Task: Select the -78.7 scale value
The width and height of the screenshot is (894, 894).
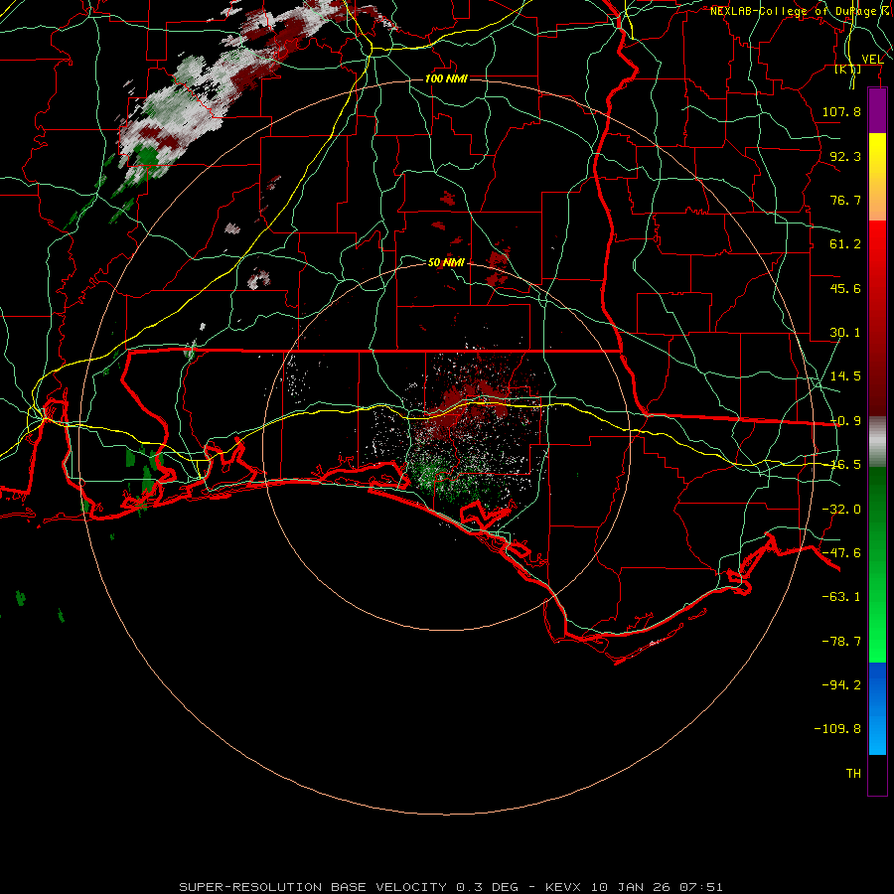Action: 841,642
